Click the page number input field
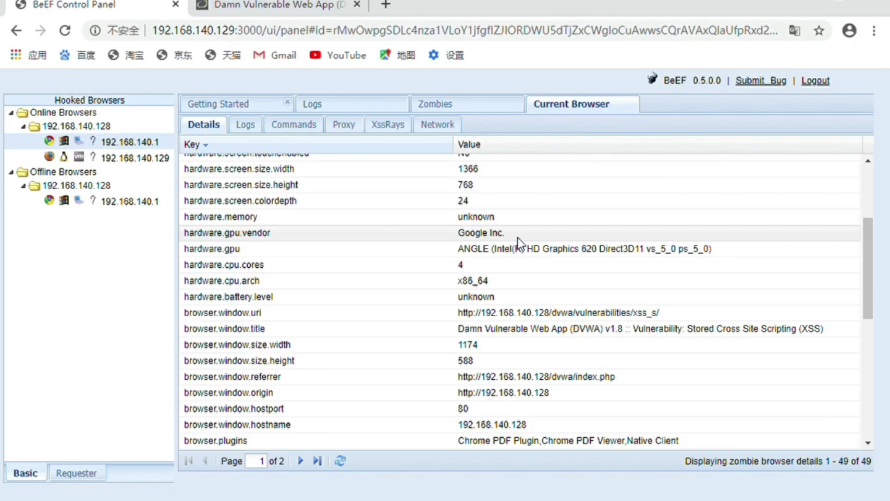This screenshot has width=890, height=501. [256, 461]
